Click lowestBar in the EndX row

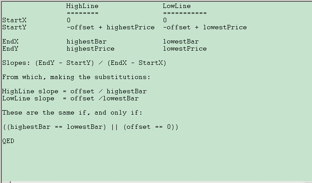coord(181,42)
